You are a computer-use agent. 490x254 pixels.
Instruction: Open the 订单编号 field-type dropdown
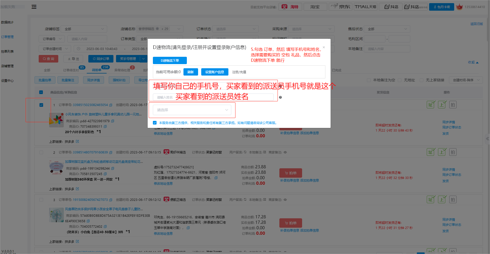pos(52,39)
